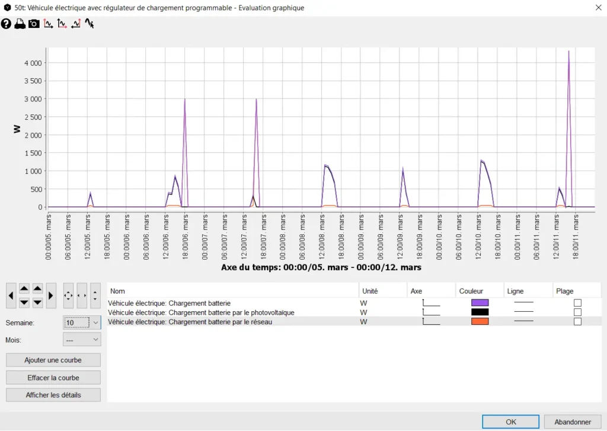Shift the time axis right with the arrow
The width and height of the screenshot is (607, 431).
click(51, 295)
